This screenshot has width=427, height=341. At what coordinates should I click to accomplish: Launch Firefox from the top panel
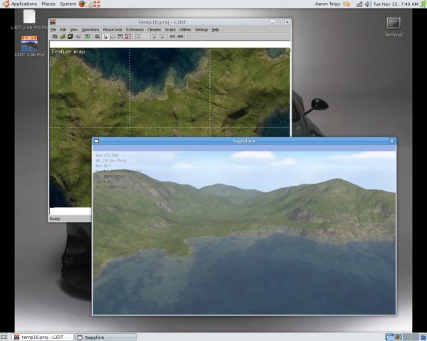(83, 4)
